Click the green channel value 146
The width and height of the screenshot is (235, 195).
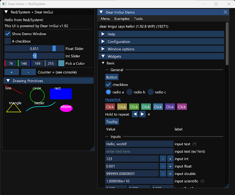(x=24, y=63)
